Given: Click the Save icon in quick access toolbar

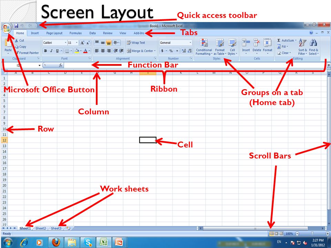Looking at the screenshot, I should [x=16, y=26].
